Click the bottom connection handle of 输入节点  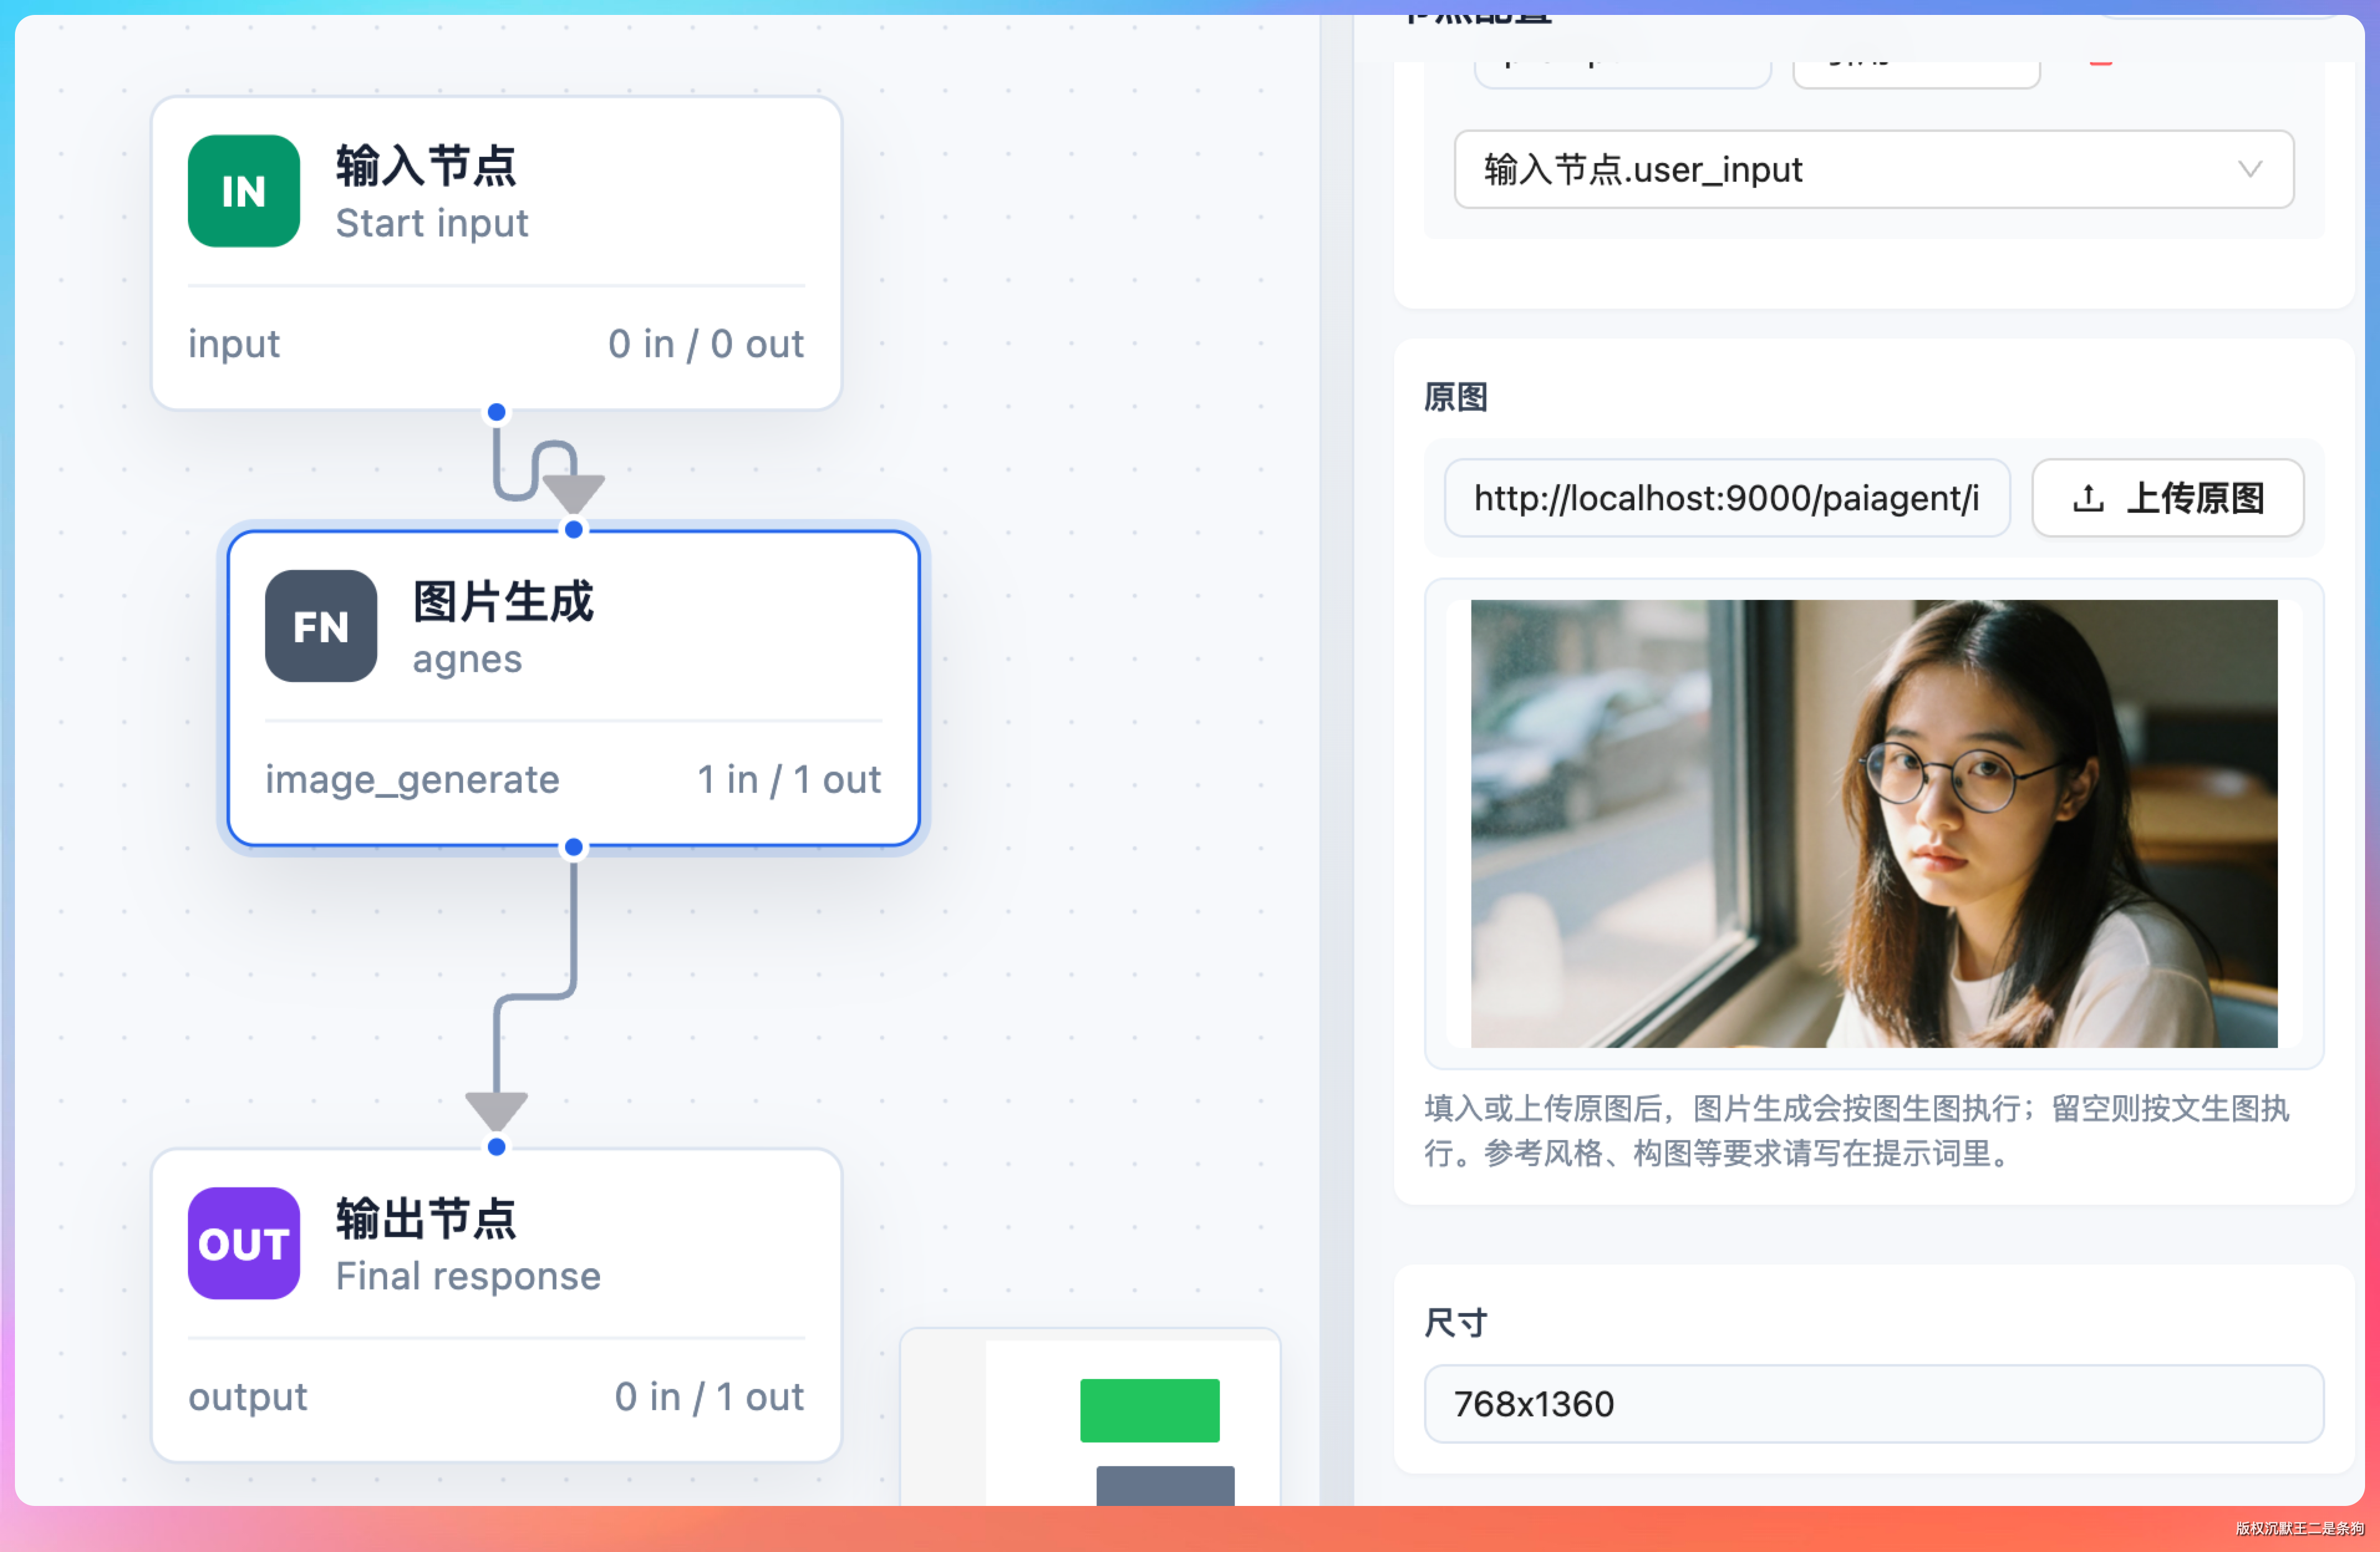click(x=496, y=412)
